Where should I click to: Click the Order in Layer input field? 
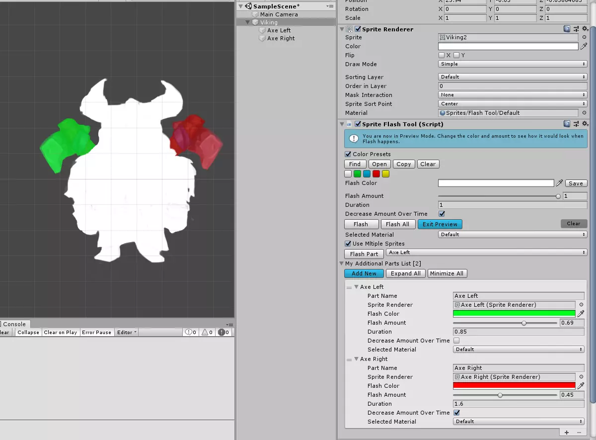pos(513,86)
